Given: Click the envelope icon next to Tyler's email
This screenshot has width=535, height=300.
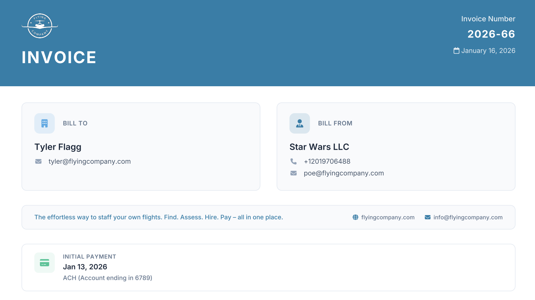Looking at the screenshot, I should coord(39,161).
